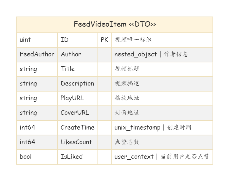This screenshot has width=230, height=178.
Task: Click the 视频标题 comment text
Action: coord(127,69)
